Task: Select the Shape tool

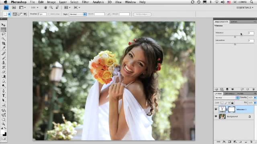Action: 4,105
